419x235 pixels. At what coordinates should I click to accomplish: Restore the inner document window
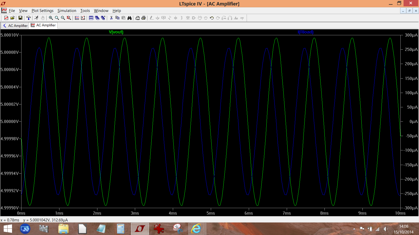point(409,11)
